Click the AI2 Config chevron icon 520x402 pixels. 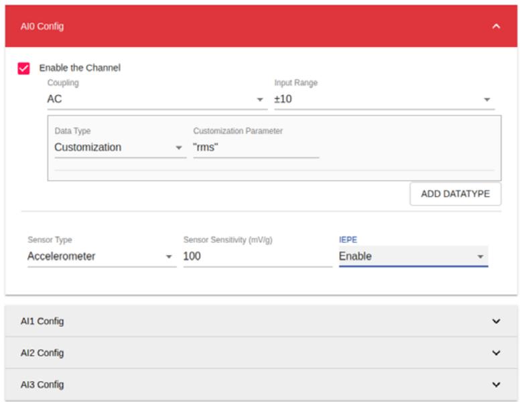click(x=496, y=353)
